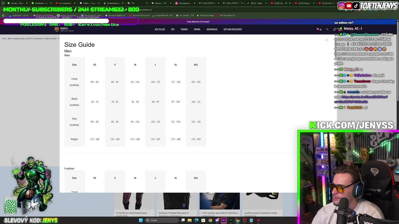Click the Patrik363 username in chat
This screenshot has width=399, height=224.
coord(354,108)
